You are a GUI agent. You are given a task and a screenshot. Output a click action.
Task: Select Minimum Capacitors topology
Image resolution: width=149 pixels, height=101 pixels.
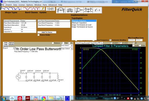tap(79, 23)
